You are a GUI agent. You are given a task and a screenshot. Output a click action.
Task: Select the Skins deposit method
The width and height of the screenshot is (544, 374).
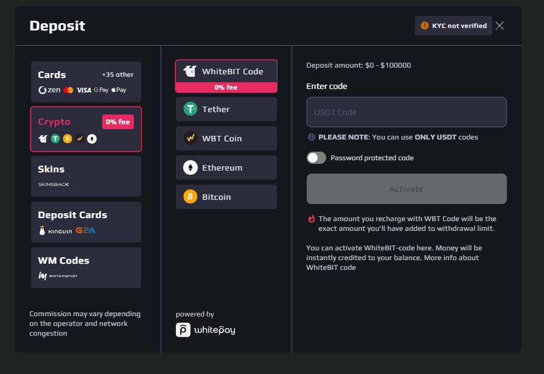pos(86,177)
